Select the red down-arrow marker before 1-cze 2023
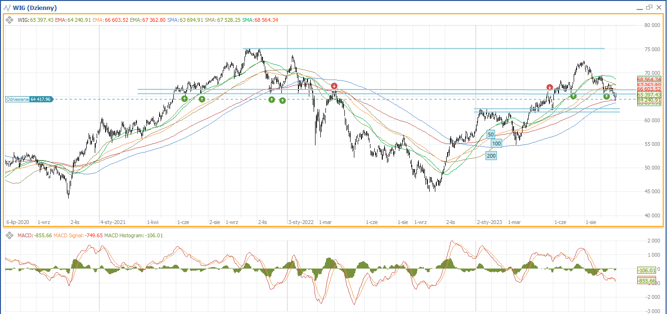Screen dimensions: 667x314 coord(550,87)
